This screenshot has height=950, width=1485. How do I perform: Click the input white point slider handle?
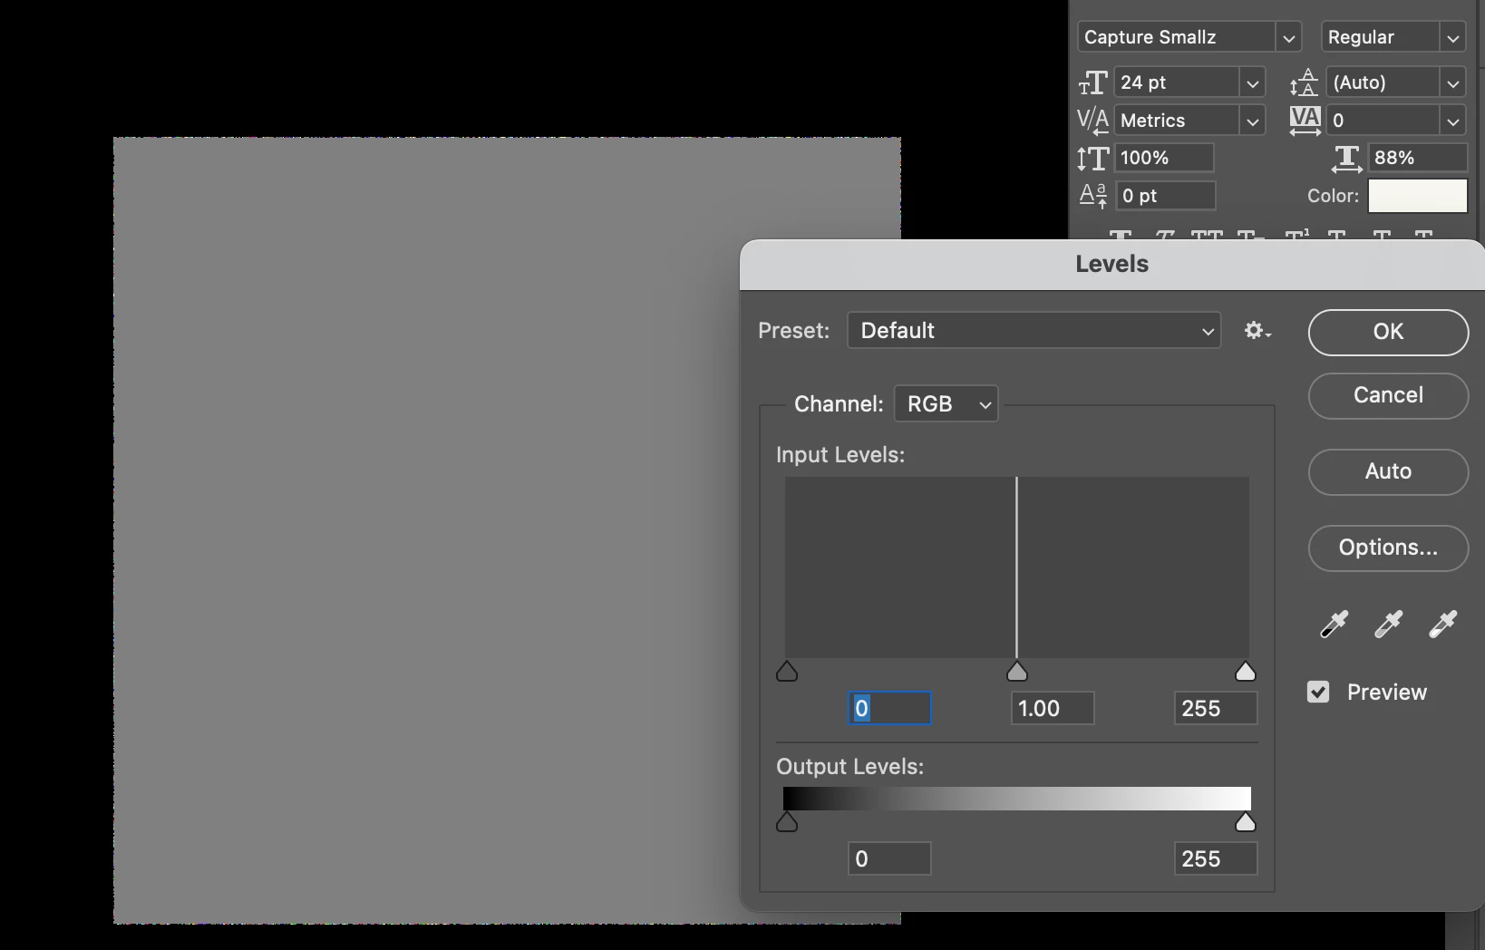click(1246, 672)
